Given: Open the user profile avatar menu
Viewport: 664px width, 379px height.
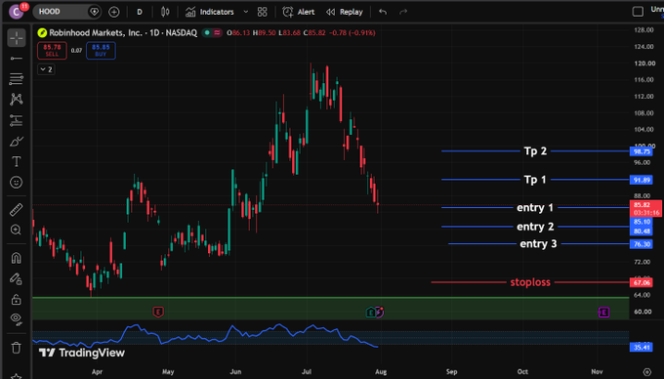Looking at the screenshot, I should (x=16, y=12).
